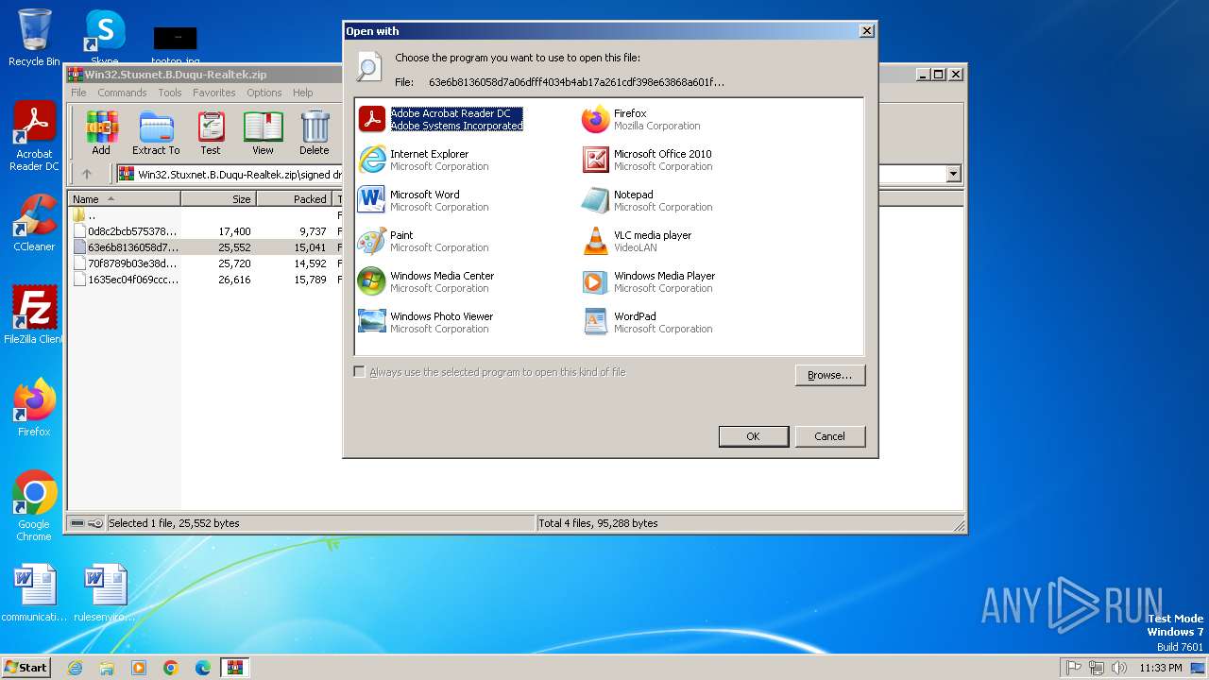Open FileZilla Client desktop shortcut
Viewport: 1209px width, 680px height.
34,315
